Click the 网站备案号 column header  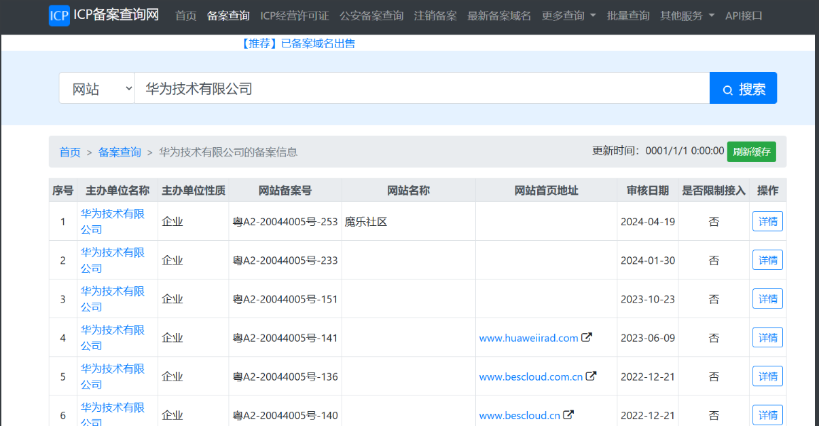tap(285, 191)
